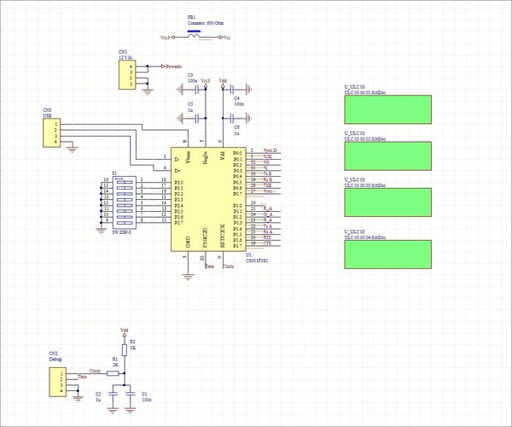The image size is (512, 427).
Task: Click ground symbol right of capacitor C6
Action: [249, 118]
